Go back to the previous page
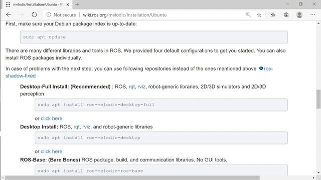321x180 pixels. pos(9,14)
